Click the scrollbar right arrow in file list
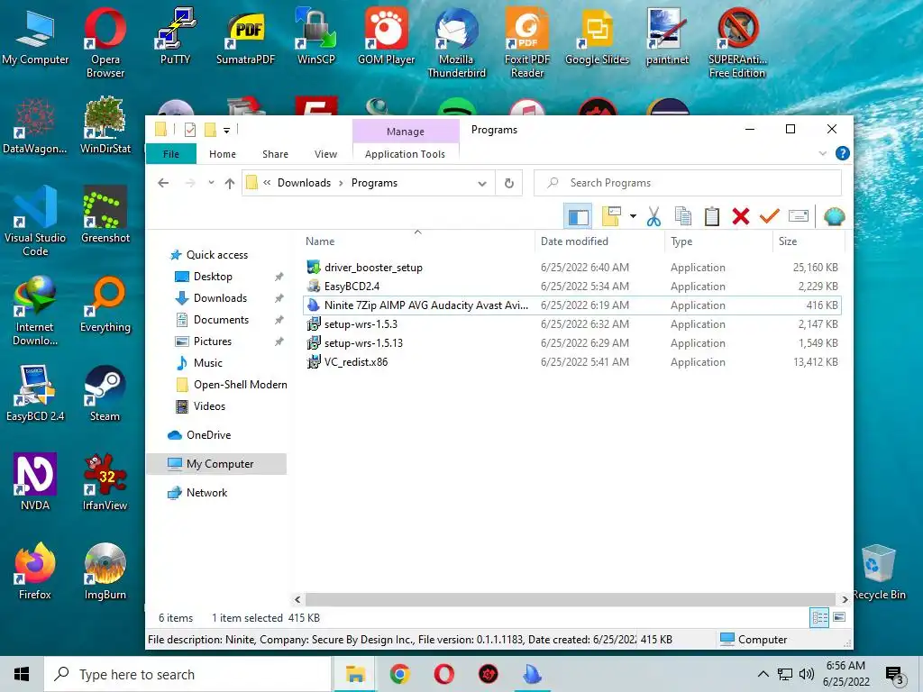 (x=845, y=599)
